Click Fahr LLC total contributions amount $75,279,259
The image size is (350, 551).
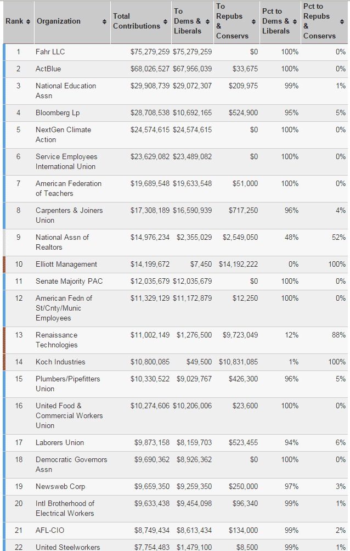(150, 52)
